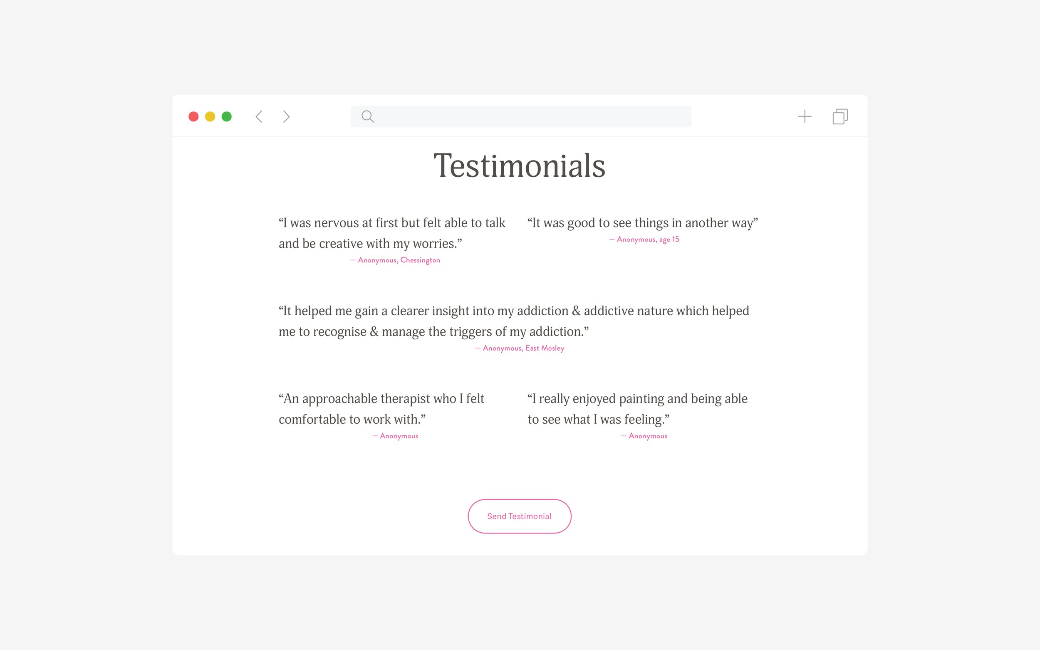Screen dimensions: 1040x650
Task: Click the Anonymous attribution under therapist quote
Action: [395, 435]
